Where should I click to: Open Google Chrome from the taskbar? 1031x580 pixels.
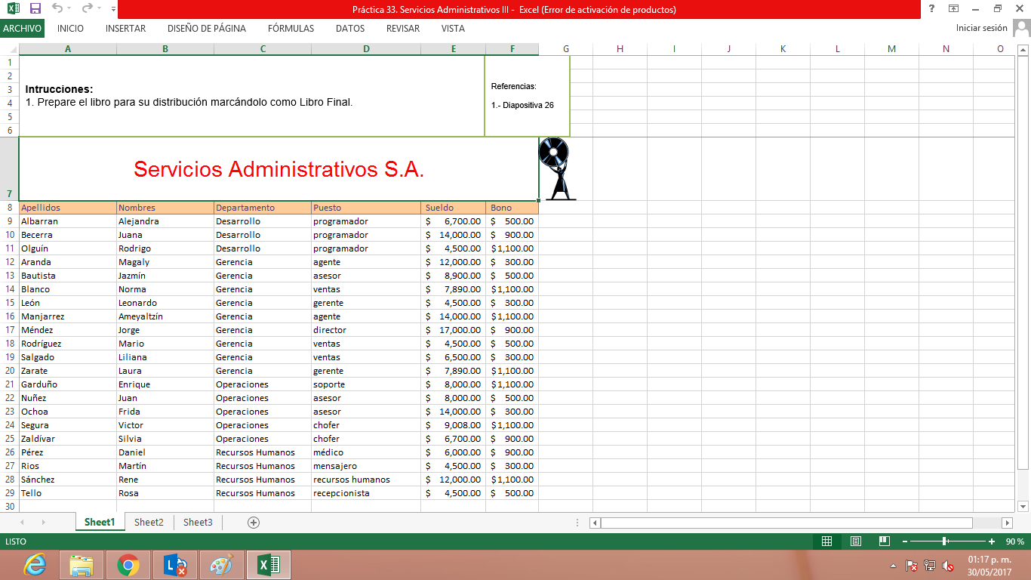click(128, 565)
